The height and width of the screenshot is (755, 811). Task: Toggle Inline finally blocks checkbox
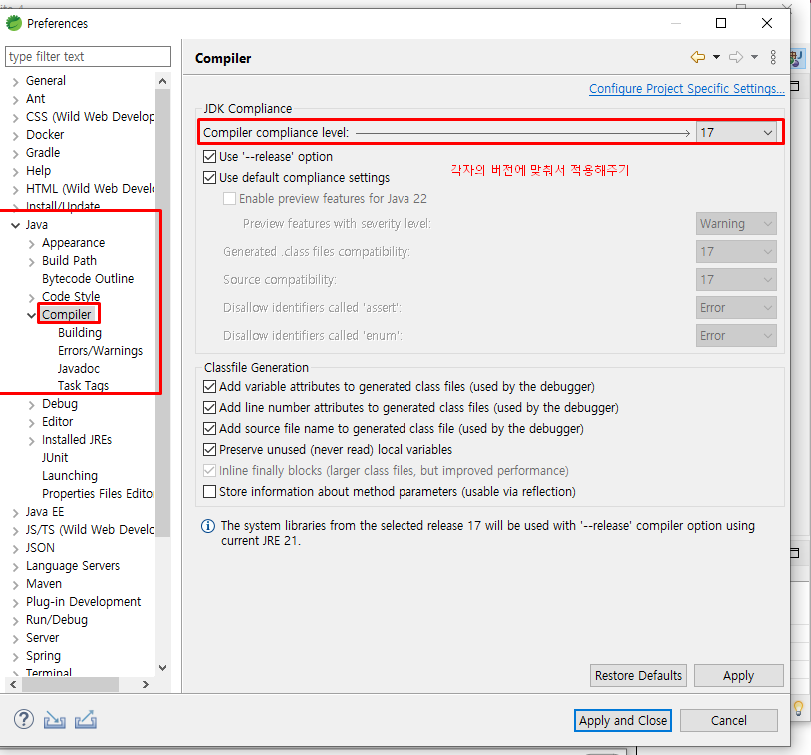[x=209, y=471]
